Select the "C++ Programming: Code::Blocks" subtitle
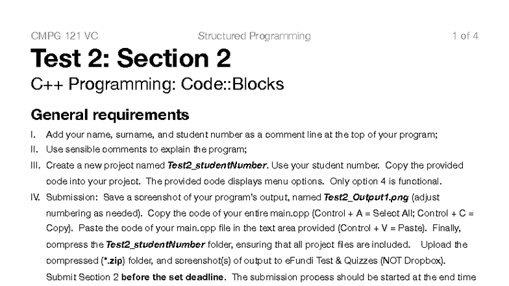Image resolution: width=509 pixels, height=286 pixels. 157,84
